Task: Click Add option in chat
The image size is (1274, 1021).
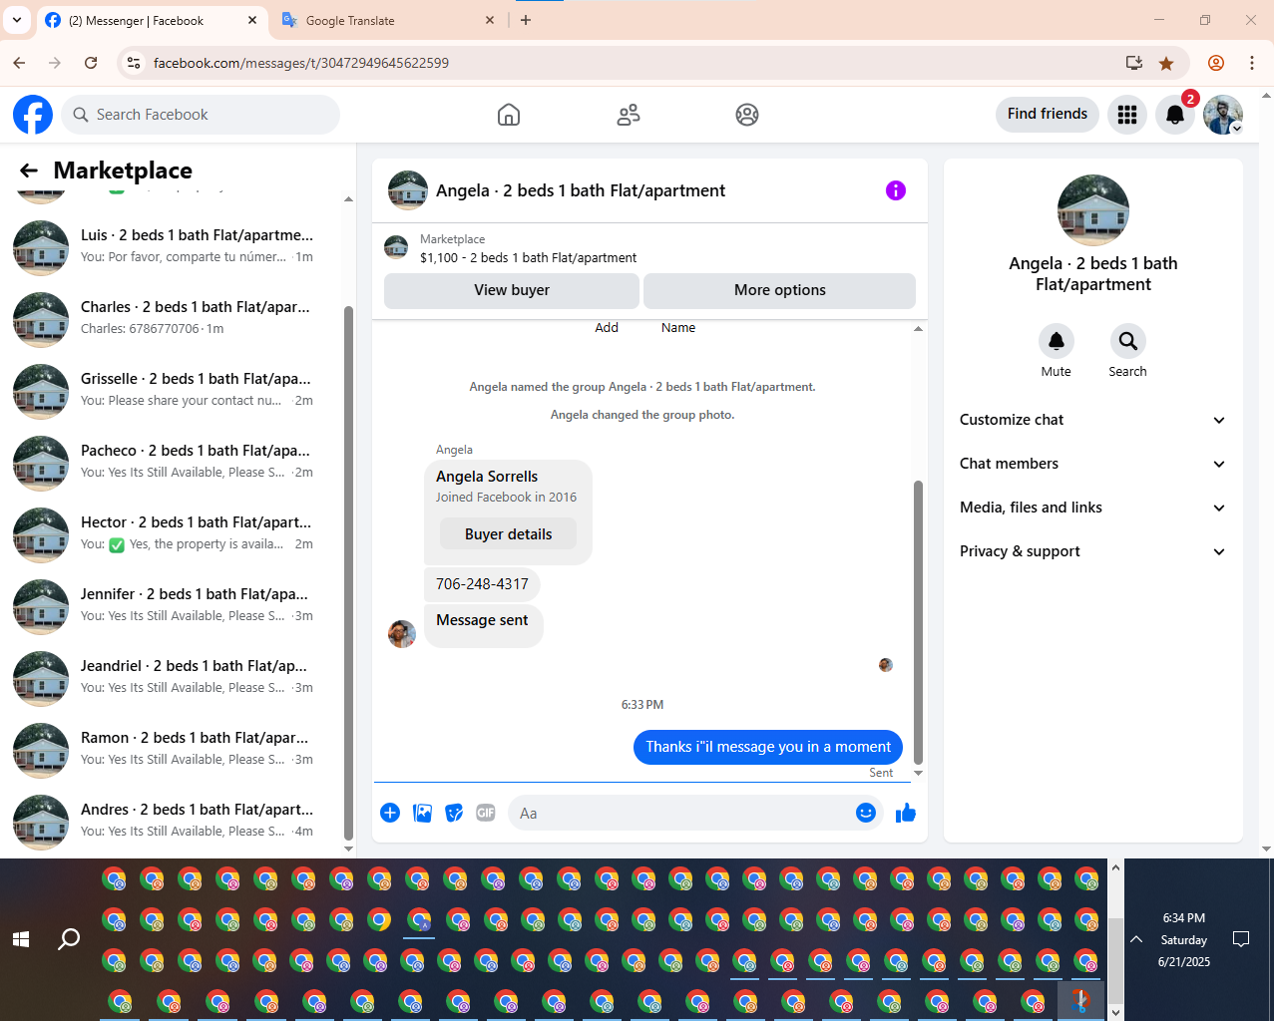Action: pos(607,327)
